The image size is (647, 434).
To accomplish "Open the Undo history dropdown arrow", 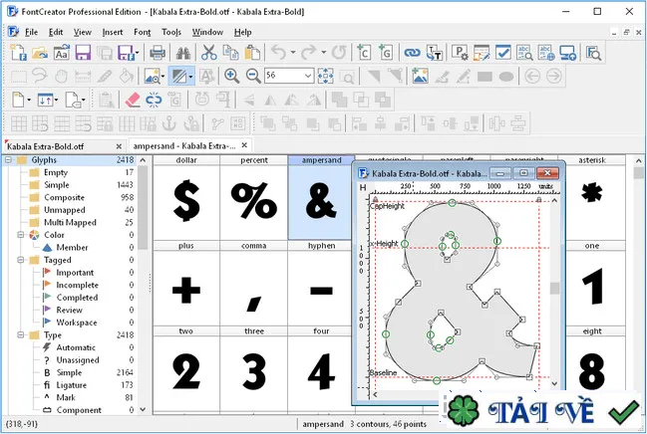I will tap(292, 53).
